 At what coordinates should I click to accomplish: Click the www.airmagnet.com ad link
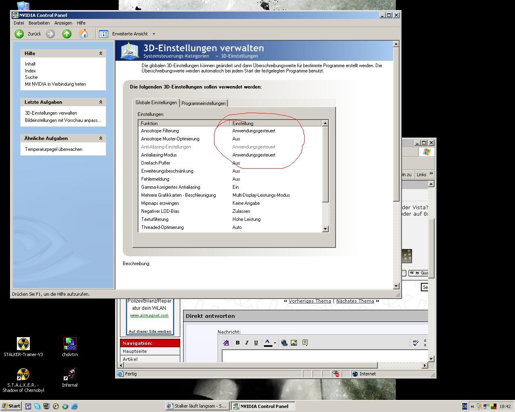149,315
